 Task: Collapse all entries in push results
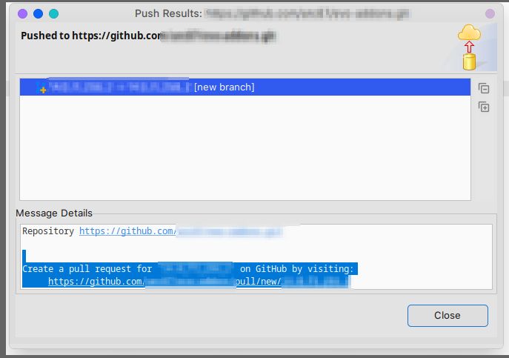[x=484, y=88]
